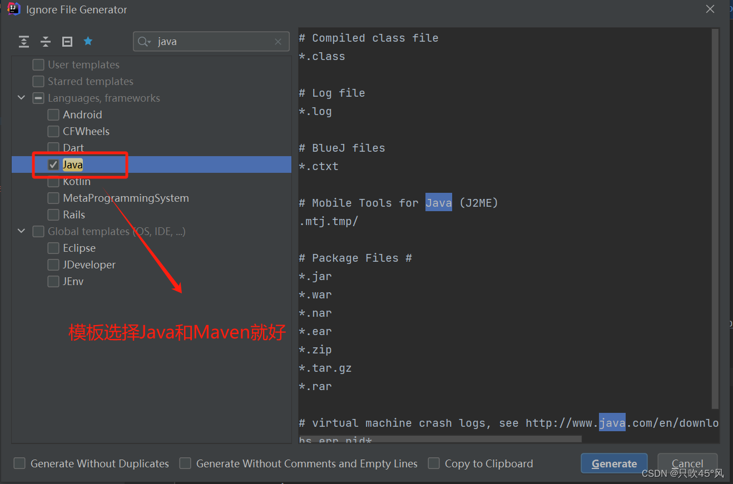Click the '# BlueJ files' comment line

tap(342, 148)
